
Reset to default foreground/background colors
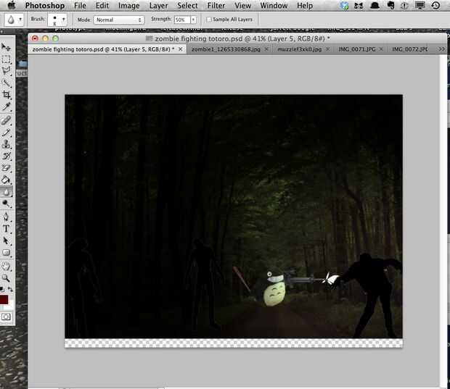pos(1,290)
